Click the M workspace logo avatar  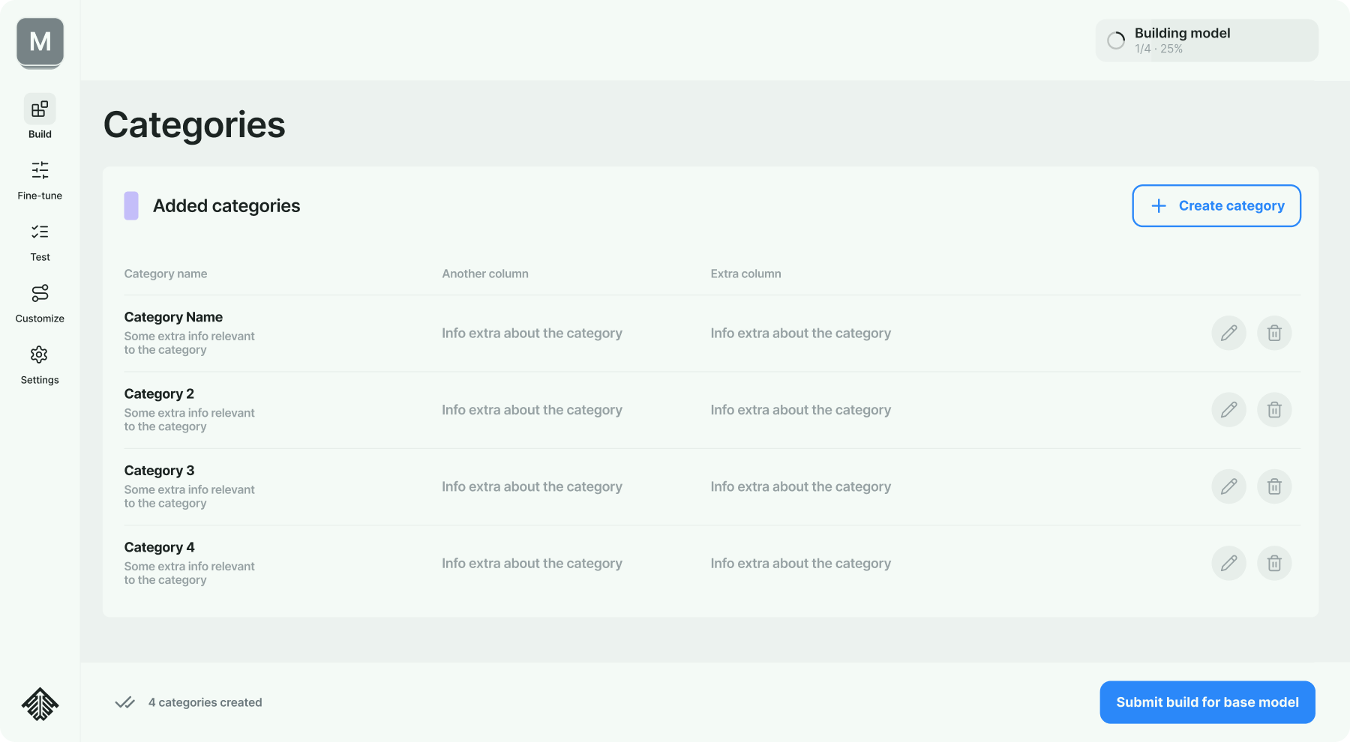[x=40, y=42]
